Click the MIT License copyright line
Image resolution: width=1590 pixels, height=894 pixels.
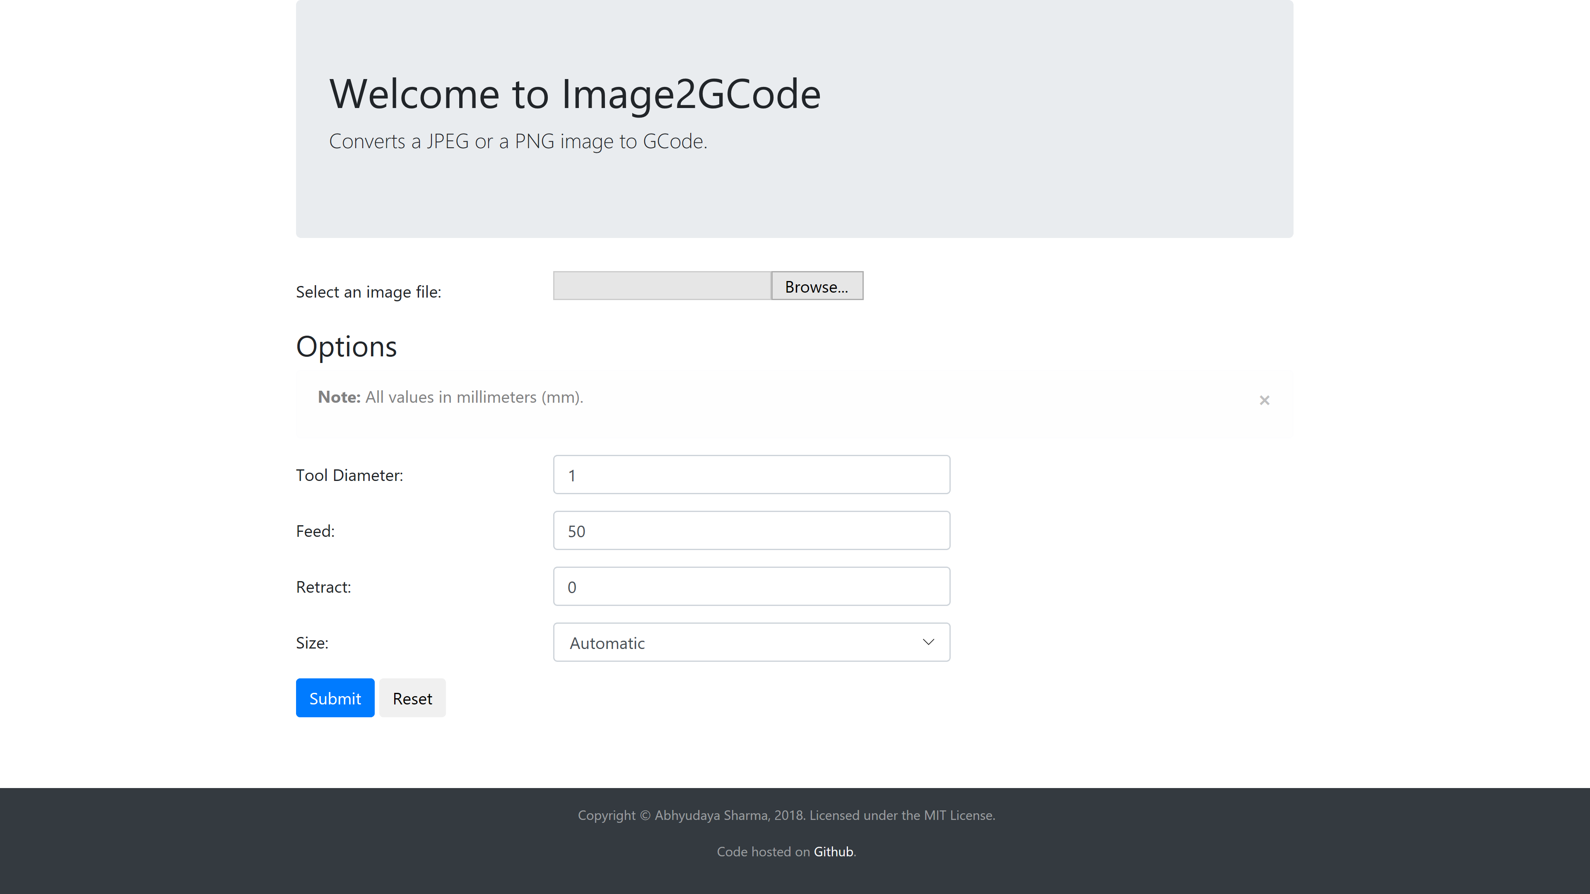[x=786, y=815]
